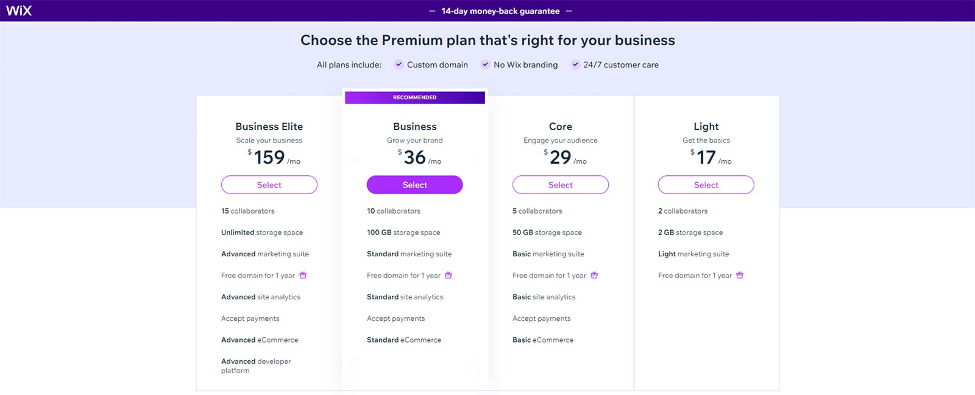Select the Light plan

(x=706, y=184)
